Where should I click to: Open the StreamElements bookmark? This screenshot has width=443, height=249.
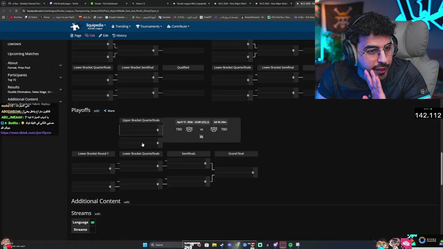(253, 17)
